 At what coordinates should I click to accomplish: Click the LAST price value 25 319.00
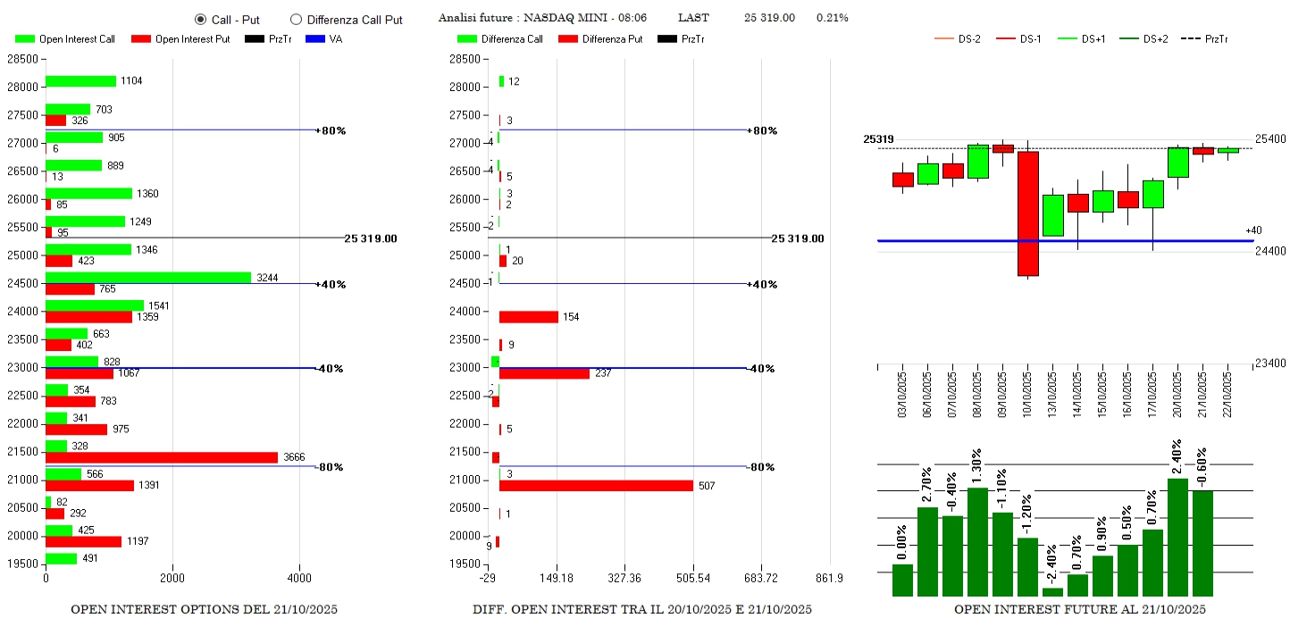coord(769,18)
